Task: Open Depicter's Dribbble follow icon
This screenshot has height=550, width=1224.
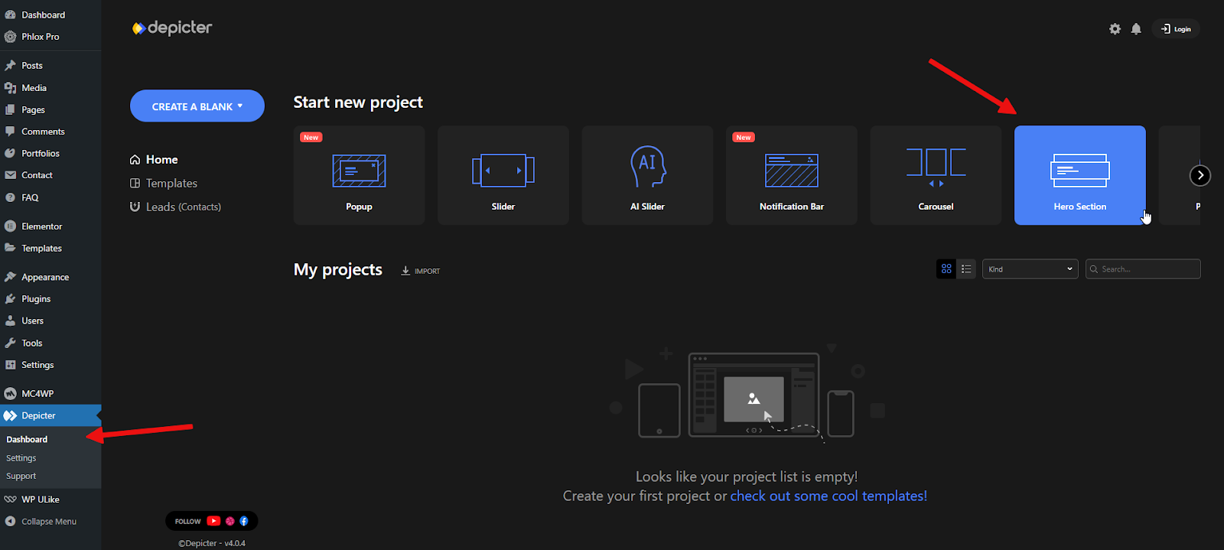Action: coord(229,521)
